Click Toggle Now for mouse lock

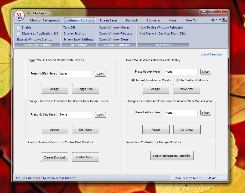tap(85, 89)
